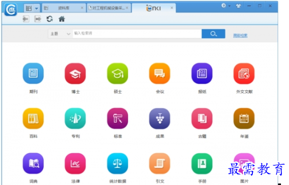This screenshot has width=289, height=185.
Task: Open the 法律 law icon
Action: (x=75, y=163)
